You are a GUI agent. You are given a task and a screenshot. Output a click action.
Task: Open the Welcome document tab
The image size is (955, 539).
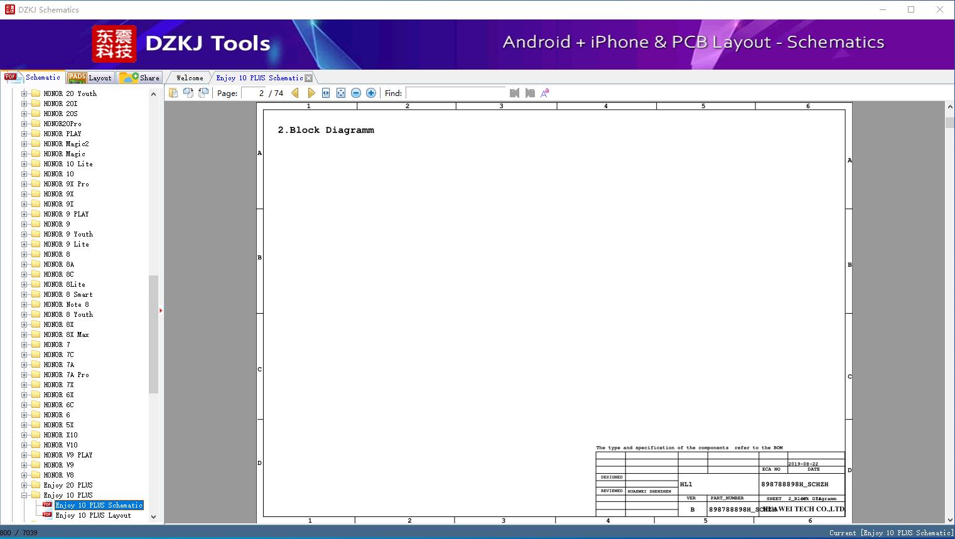tap(190, 78)
